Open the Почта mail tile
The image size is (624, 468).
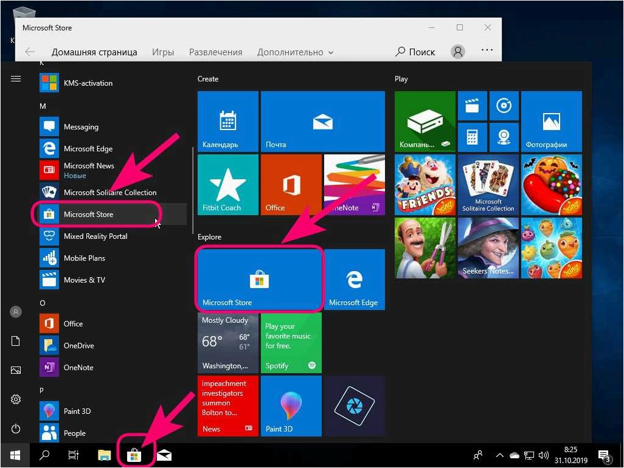click(323, 122)
